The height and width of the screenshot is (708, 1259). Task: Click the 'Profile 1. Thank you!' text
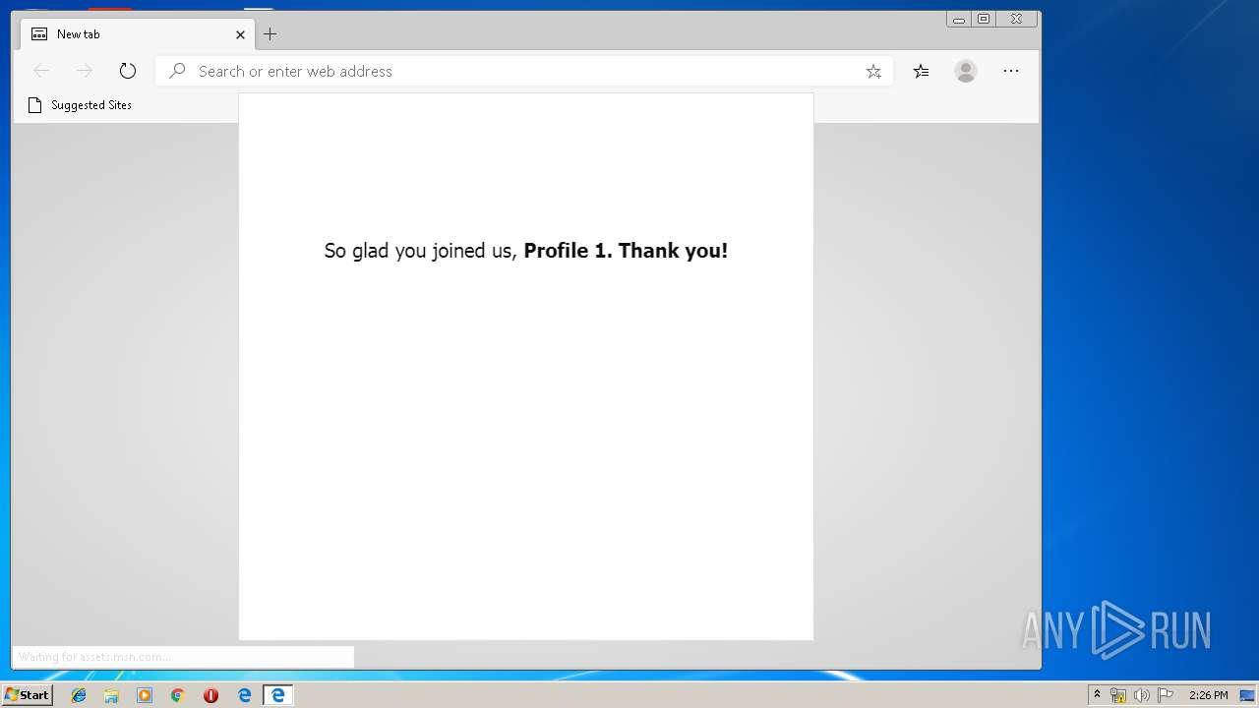[x=626, y=251]
